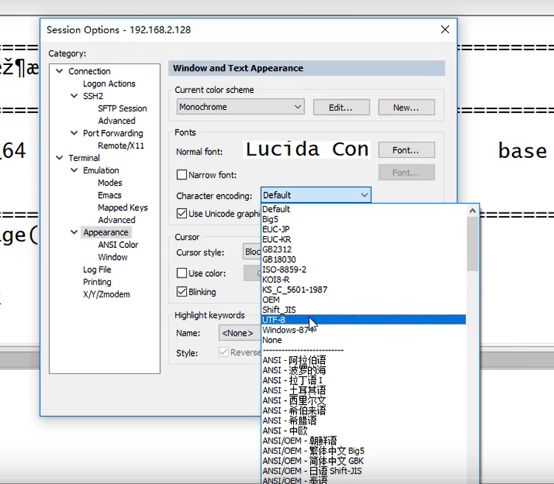Choose ANSI - 阿拉伯语 encoding
The height and width of the screenshot is (484, 554).
click(363, 360)
